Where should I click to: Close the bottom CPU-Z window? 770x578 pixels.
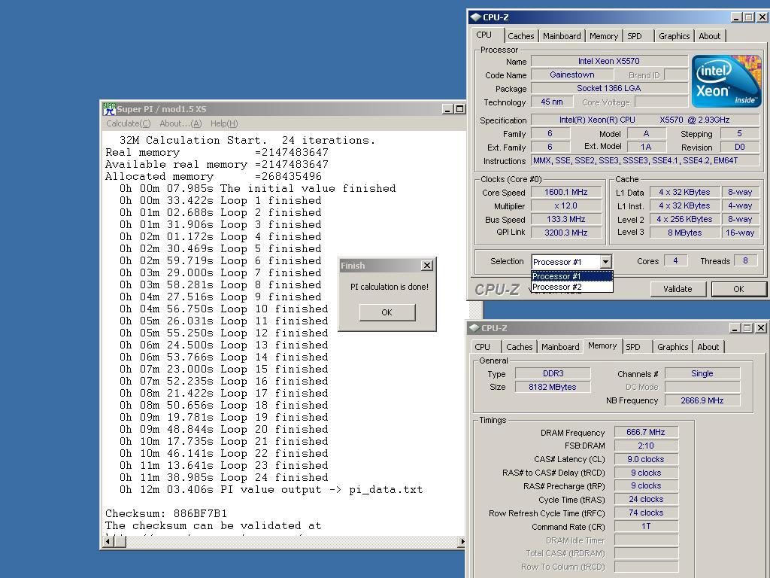(x=761, y=328)
